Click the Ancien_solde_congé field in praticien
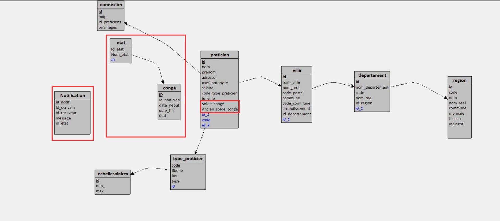This screenshot has width=500, height=221. [220, 109]
